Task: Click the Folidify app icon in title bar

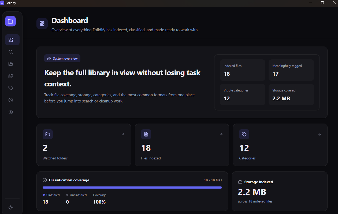Action: pyautogui.click(x=2, y=3)
